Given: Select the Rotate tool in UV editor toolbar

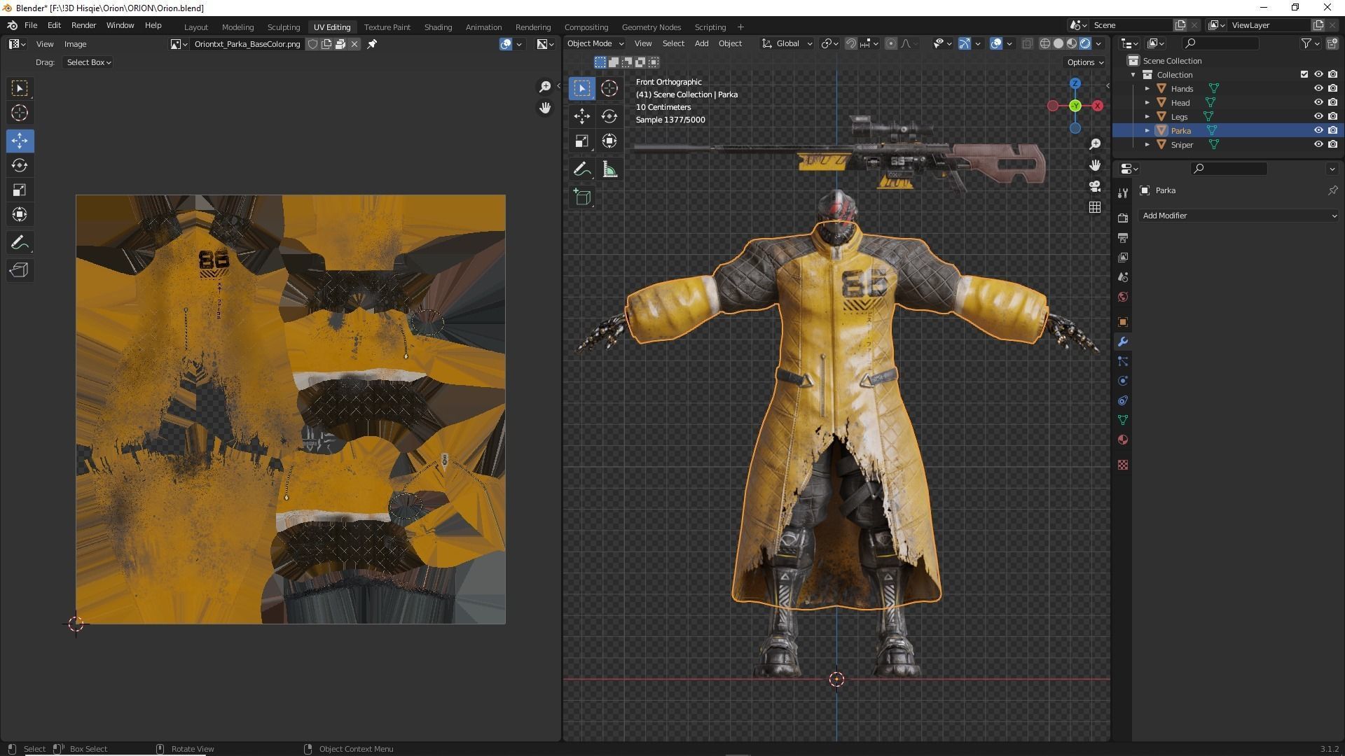Looking at the screenshot, I should [x=20, y=166].
